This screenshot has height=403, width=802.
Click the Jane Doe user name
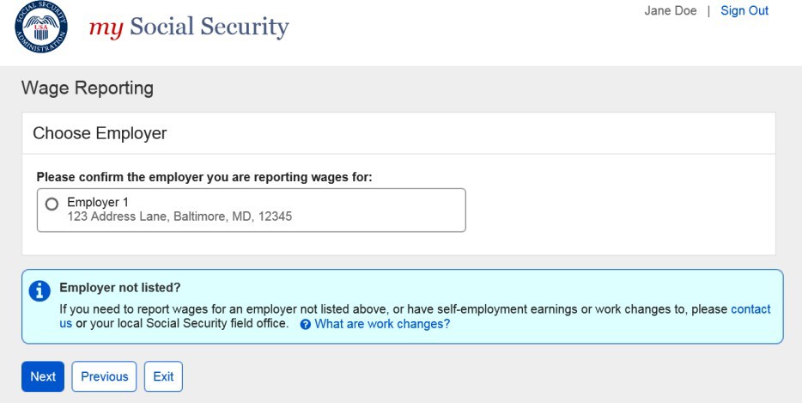670,11
